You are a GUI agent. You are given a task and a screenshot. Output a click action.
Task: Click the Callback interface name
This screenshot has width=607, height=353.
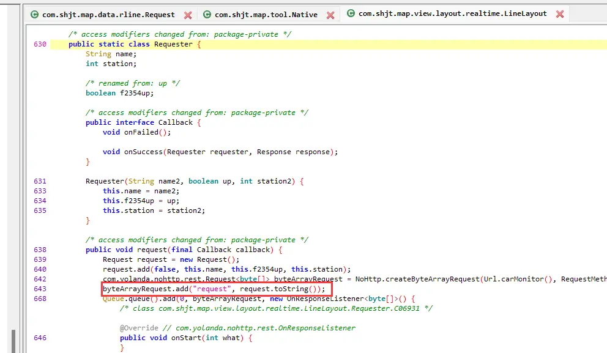tap(176, 122)
